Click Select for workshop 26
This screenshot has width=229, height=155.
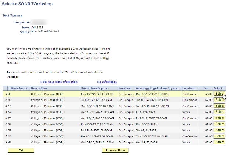(x=219, y=118)
